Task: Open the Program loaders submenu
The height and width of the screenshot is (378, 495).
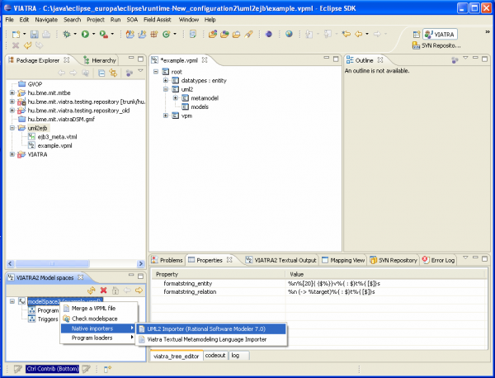Action: [x=99, y=338]
